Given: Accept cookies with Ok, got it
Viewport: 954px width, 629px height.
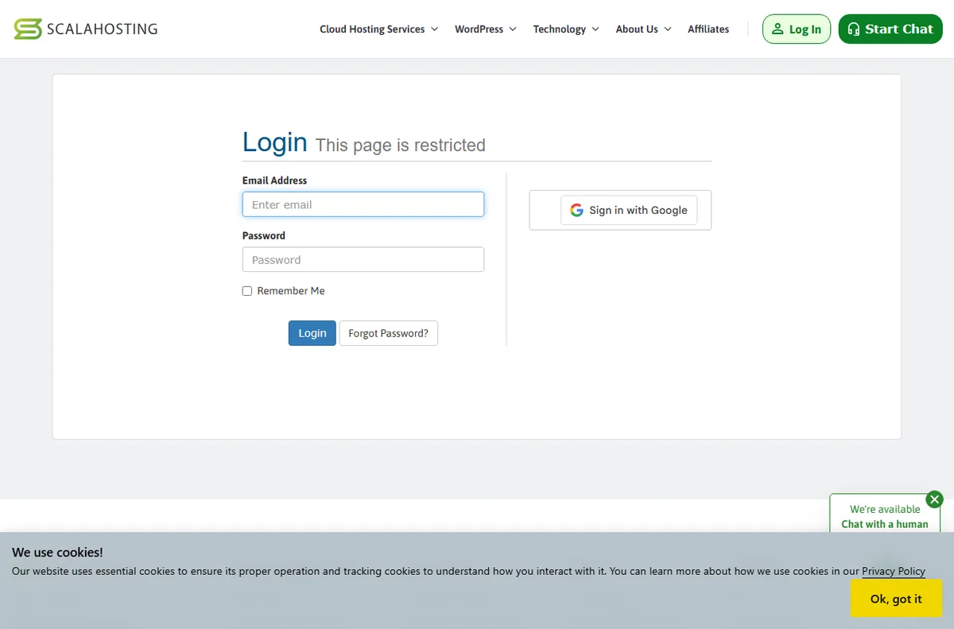Looking at the screenshot, I should click(x=896, y=599).
